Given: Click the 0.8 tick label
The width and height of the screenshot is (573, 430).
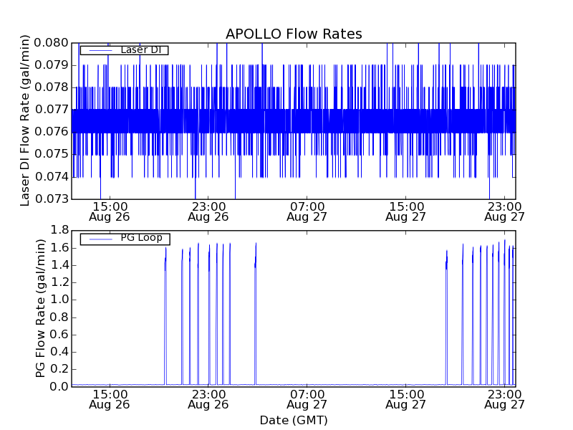Looking at the screenshot, I should 59,317.
